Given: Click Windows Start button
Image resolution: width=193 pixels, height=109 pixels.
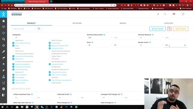Looking at the screenshot, I should (x=2, y=107).
